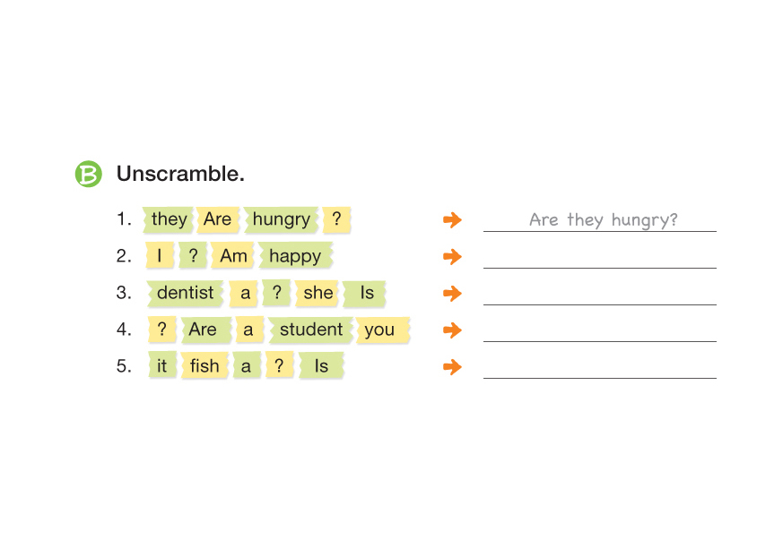Select the 'student' word tile
Image resolution: width=783 pixels, height=548 pixels.
pos(310,330)
